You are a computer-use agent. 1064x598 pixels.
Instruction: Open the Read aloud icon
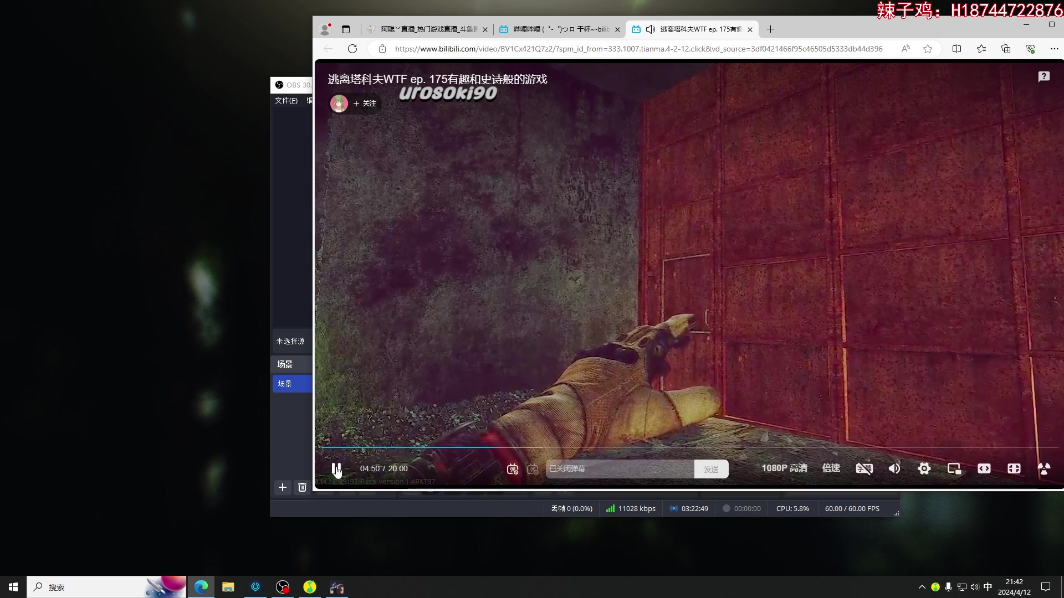click(906, 49)
